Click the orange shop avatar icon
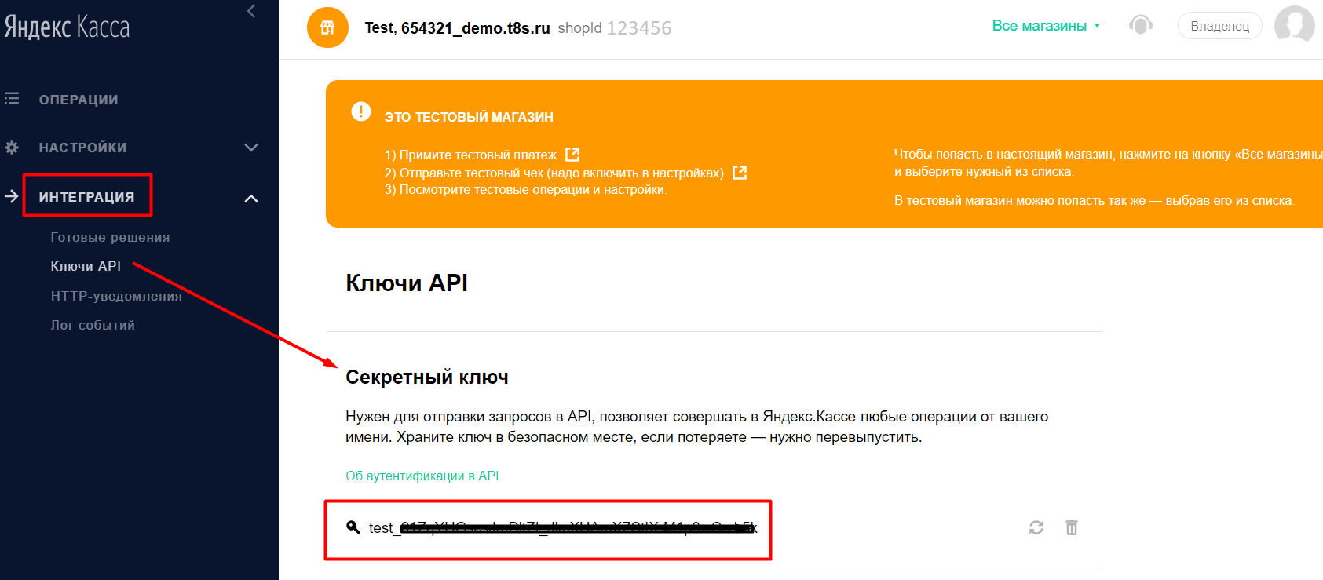 (327, 27)
